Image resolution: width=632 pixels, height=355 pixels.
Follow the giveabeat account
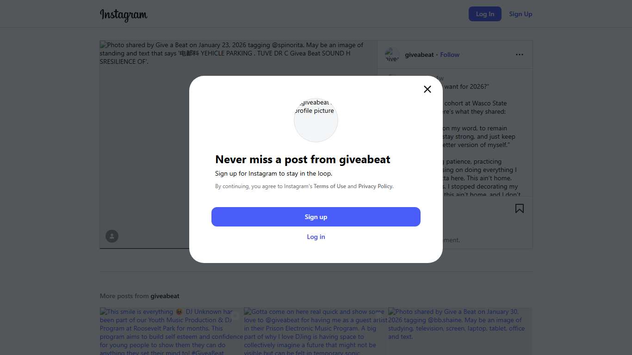(x=449, y=55)
